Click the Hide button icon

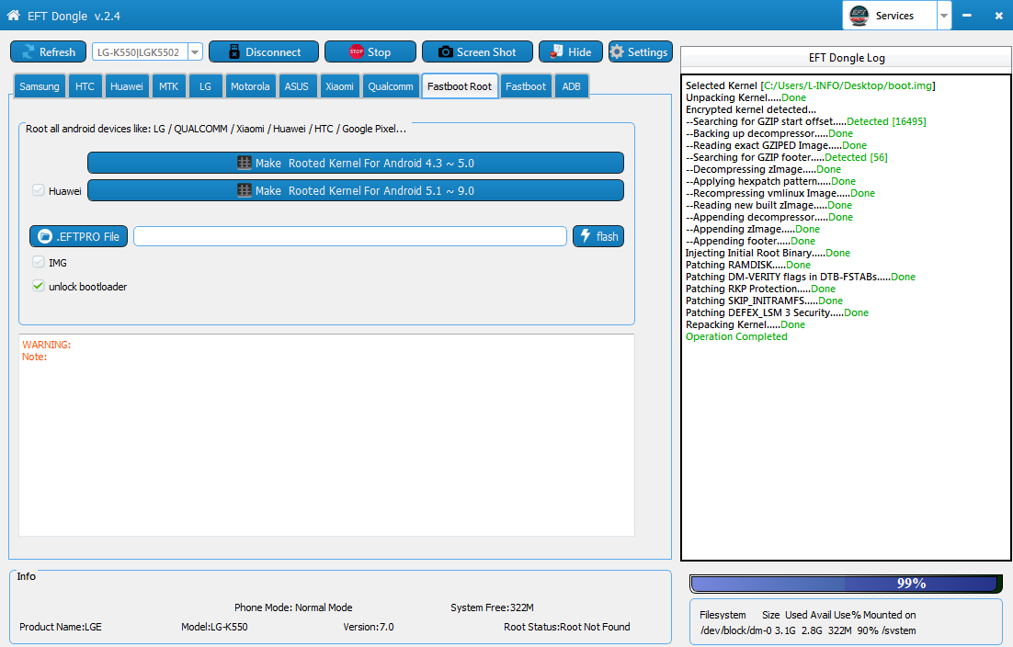(x=555, y=51)
